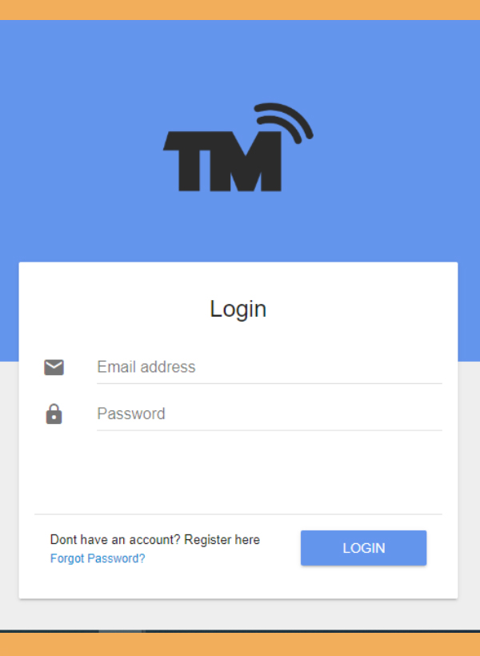
Task: Click the divider line above the LOGIN button
Action: tap(238, 514)
